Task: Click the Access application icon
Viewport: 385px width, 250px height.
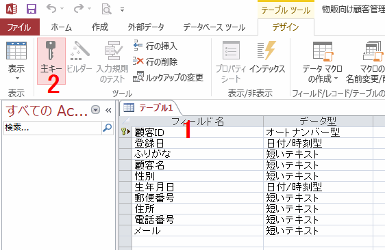Action: click(x=12, y=9)
